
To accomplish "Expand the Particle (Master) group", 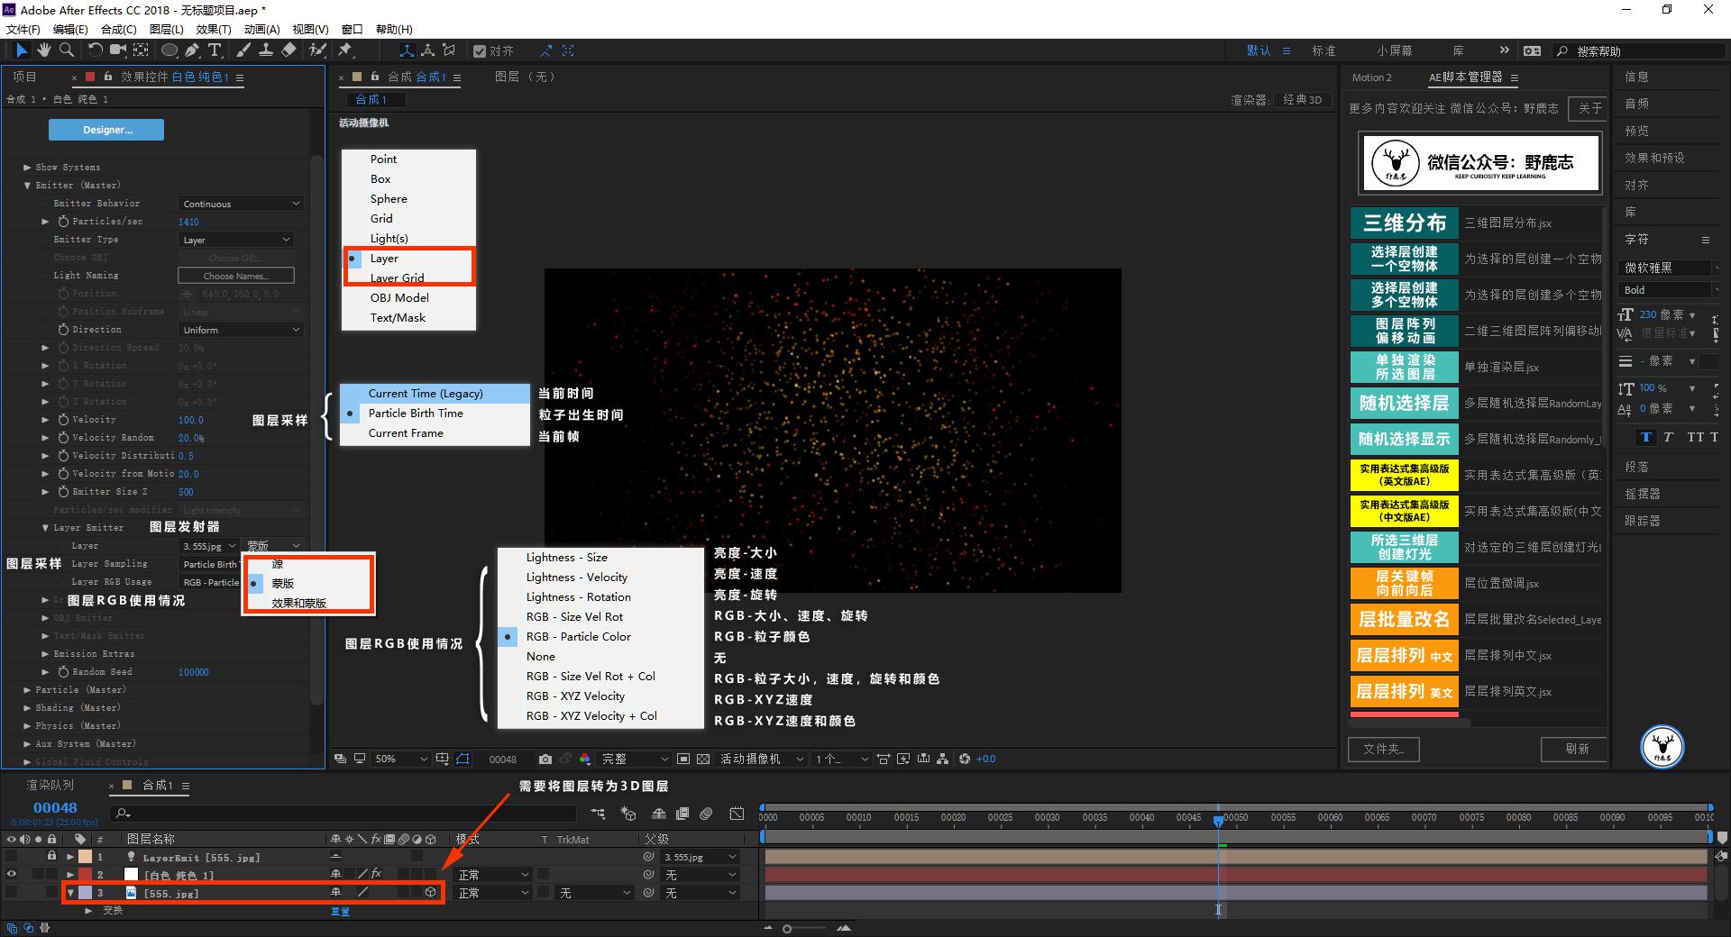I will (27, 690).
